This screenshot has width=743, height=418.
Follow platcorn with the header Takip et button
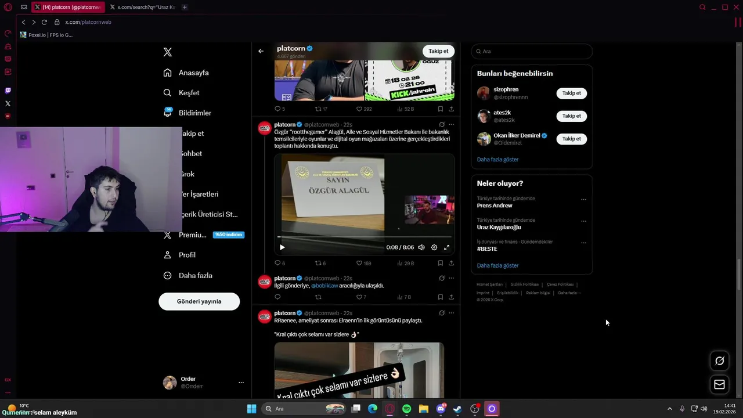click(x=438, y=51)
